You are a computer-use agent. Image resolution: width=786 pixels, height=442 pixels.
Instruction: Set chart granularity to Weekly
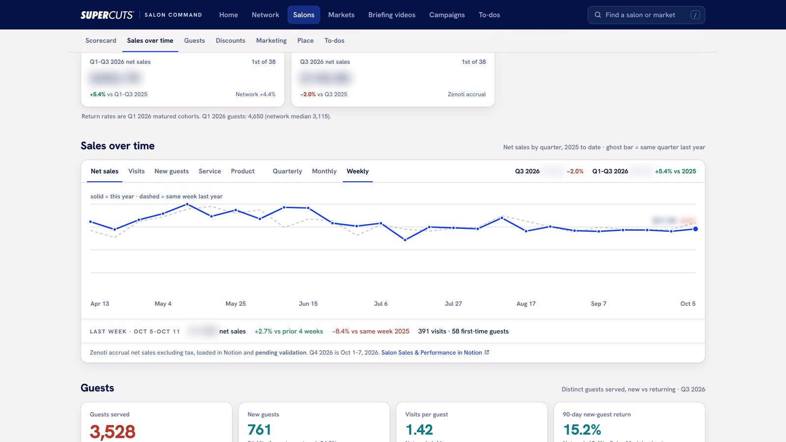coord(358,171)
